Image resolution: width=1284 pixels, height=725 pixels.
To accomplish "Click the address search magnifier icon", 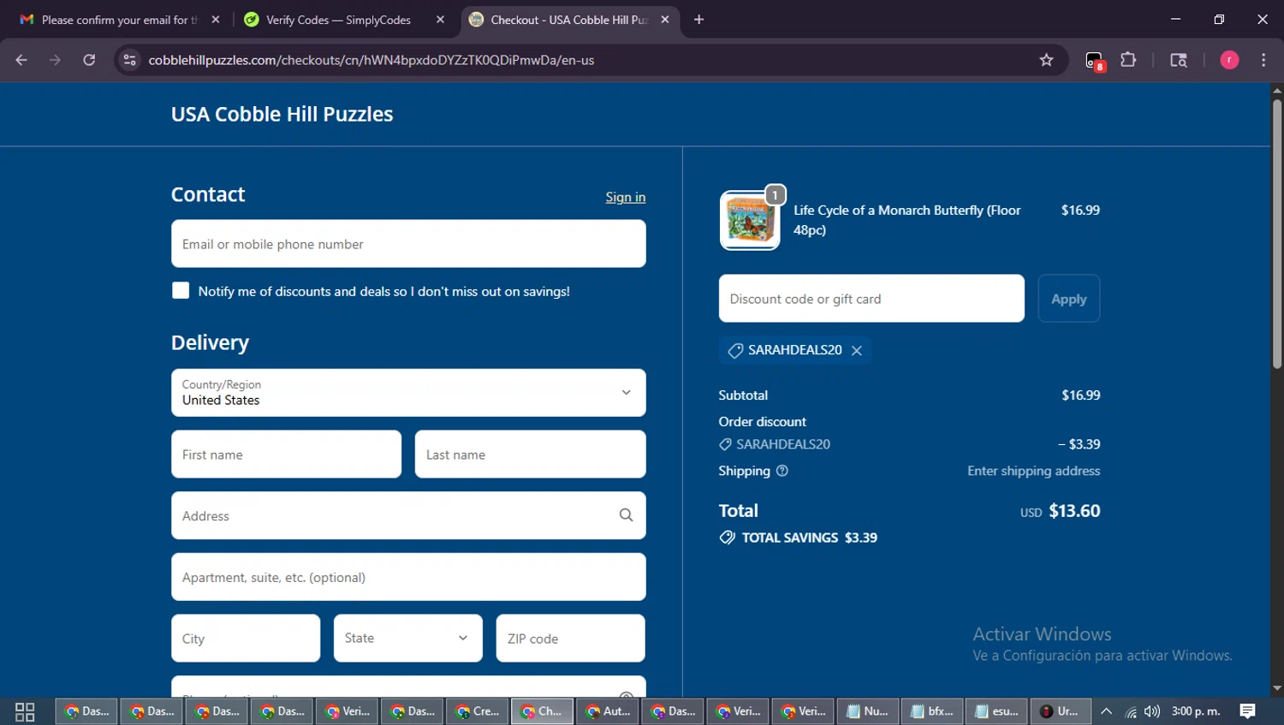I will click(x=626, y=515).
